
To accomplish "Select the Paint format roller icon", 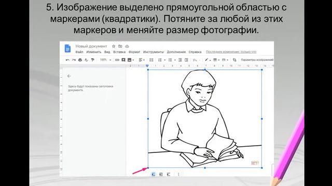I will [x=92, y=60].
